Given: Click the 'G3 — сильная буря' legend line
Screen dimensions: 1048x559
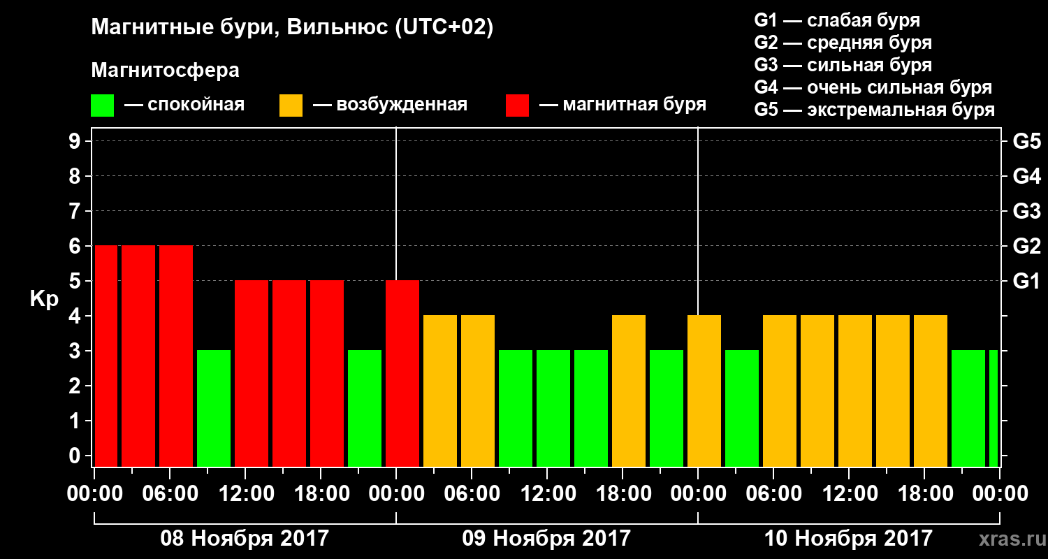Looking at the screenshot, I should coord(843,65).
